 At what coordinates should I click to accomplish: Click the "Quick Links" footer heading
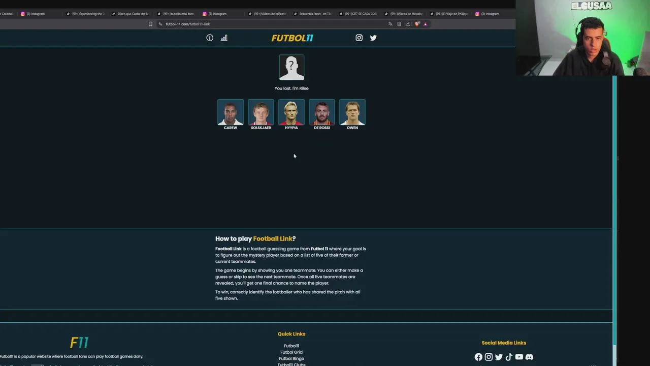[x=291, y=334]
